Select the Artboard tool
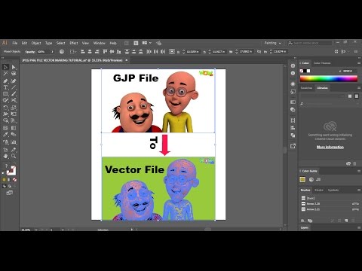Image resolution: width=362 pixels, height=271 pixels. pyautogui.click(x=5, y=150)
